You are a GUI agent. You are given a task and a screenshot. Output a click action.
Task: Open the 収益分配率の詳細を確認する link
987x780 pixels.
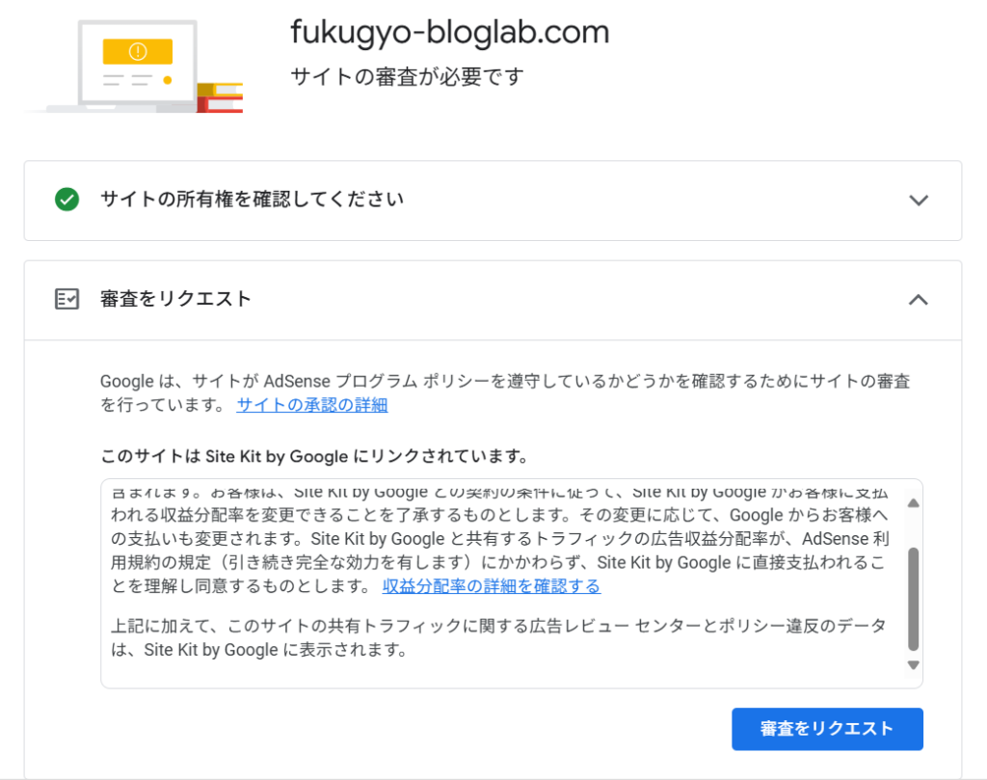(x=492, y=586)
